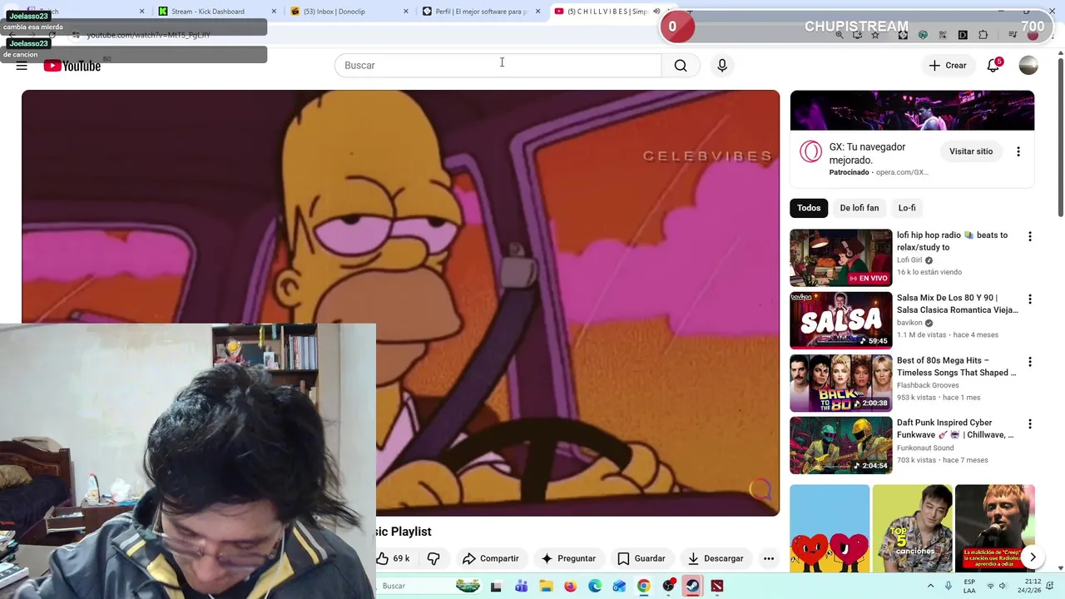This screenshot has height=599, width=1065.
Task: Open Firefox from the taskbar
Action: click(570, 587)
